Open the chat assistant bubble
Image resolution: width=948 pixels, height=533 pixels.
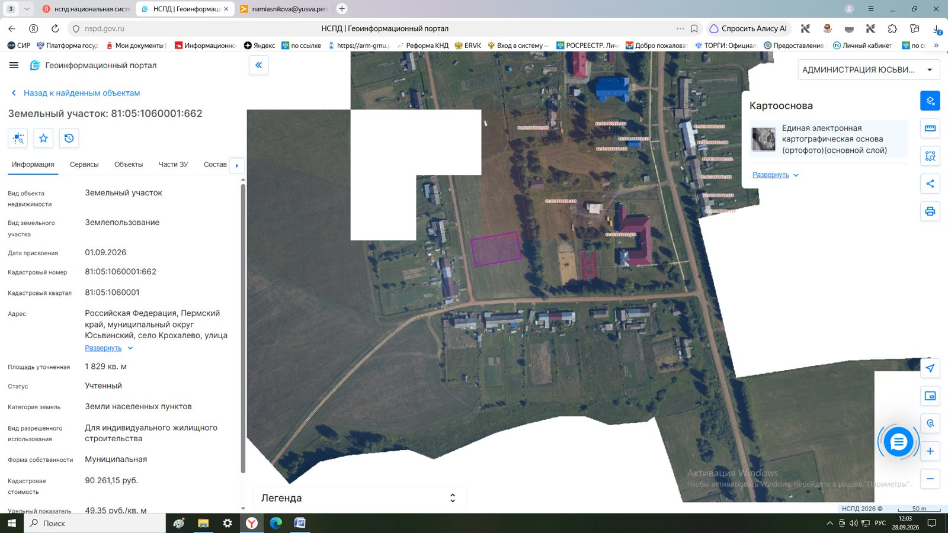click(x=898, y=441)
